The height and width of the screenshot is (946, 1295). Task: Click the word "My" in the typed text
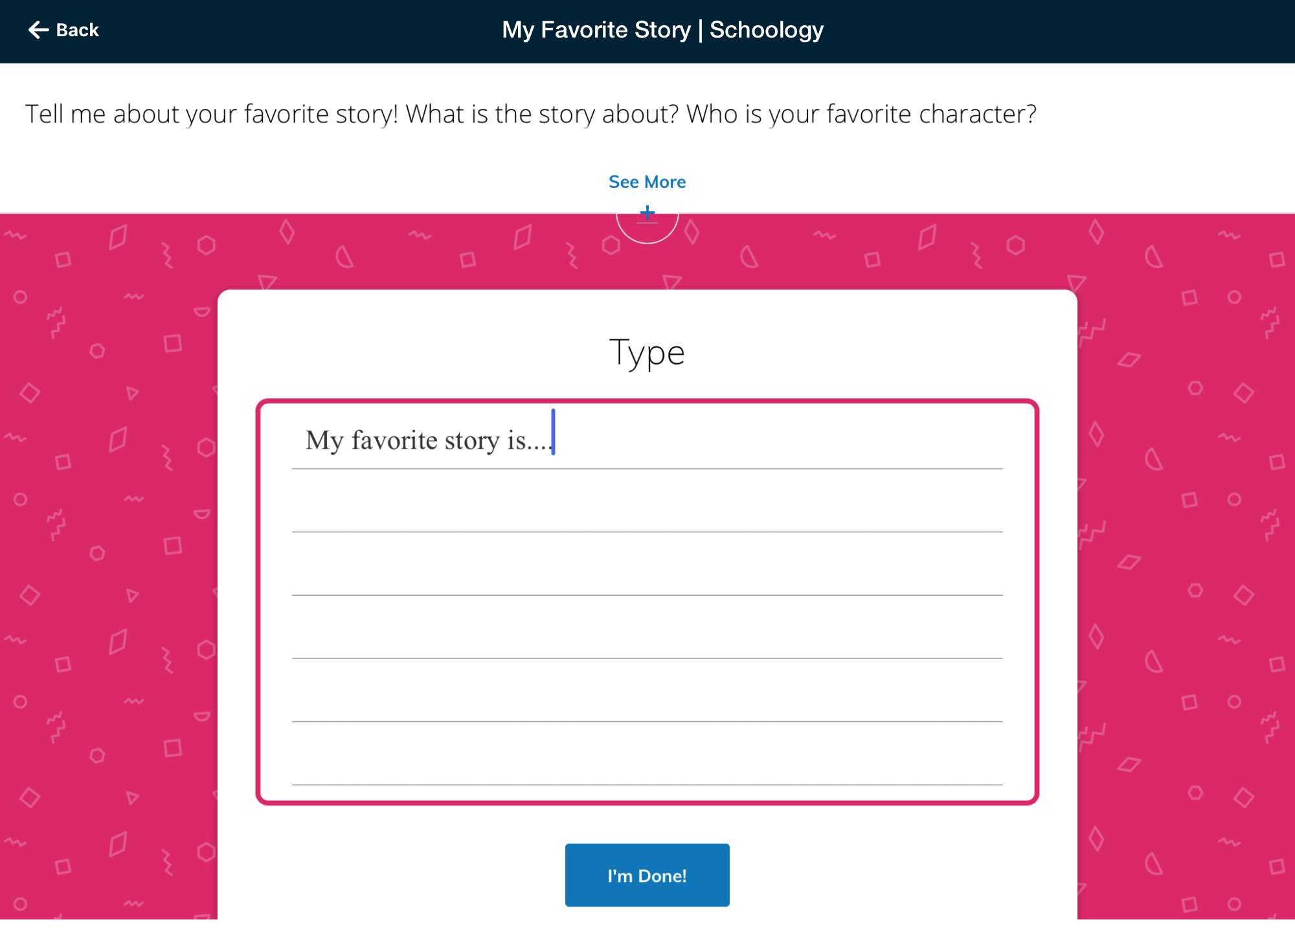pyautogui.click(x=324, y=440)
